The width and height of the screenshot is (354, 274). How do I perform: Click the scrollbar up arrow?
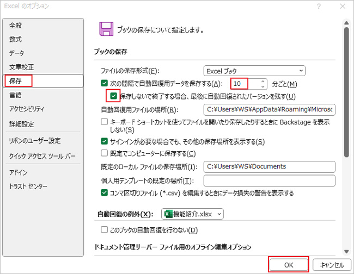(346, 22)
